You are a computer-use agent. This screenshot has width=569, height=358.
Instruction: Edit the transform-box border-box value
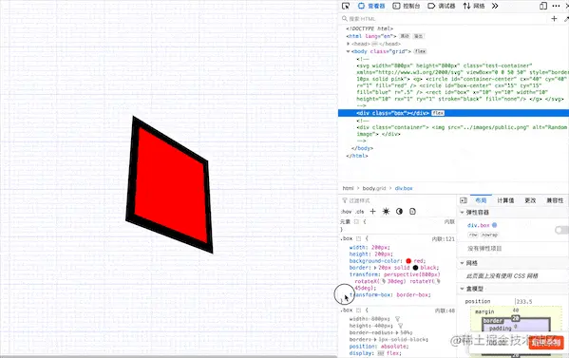(x=413, y=295)
